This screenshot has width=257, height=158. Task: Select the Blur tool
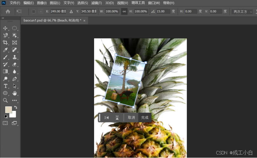14,72
